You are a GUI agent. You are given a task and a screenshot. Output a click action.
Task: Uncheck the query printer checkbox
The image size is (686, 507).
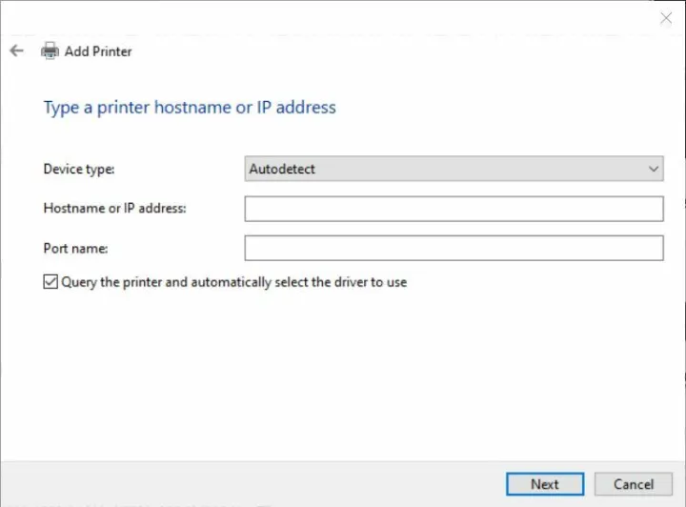click(50, 282)
